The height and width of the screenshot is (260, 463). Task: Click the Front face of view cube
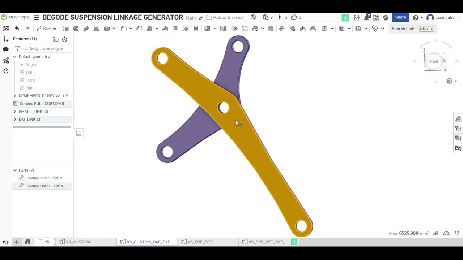click(x=433, y=61)
